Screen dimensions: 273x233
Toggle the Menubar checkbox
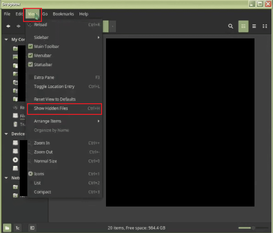pos(30,55)
